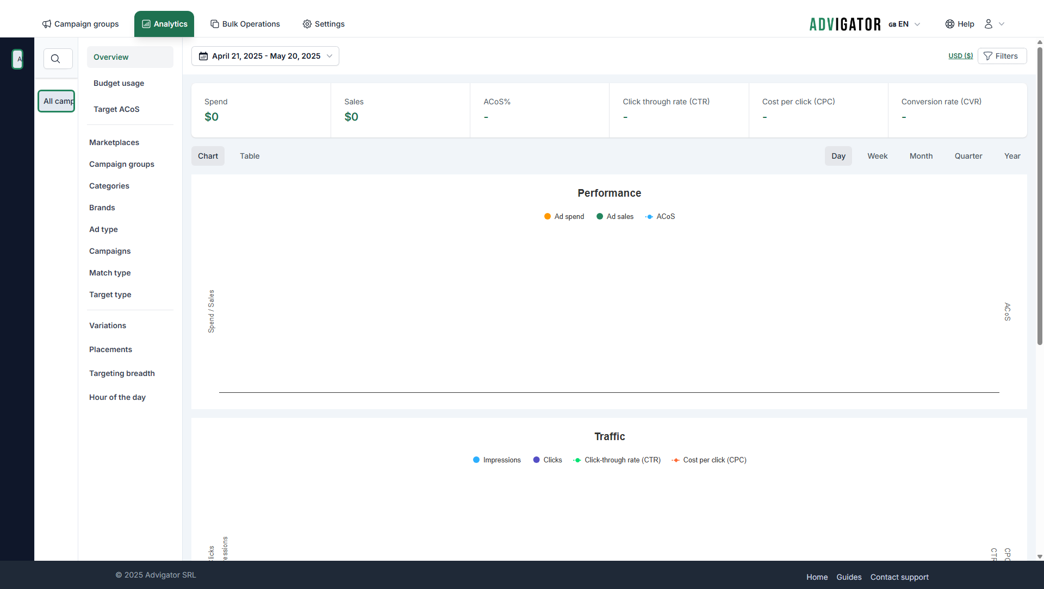Select the Week granularity tab
Viewport: 1044px width, 589px height.
877,156
